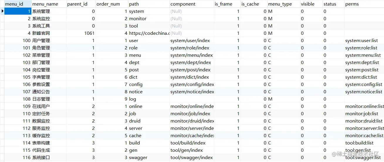Select the parent_id cell showing 1061
The height and width of the screenshot is (162, 384).
pyautogui.click(x=89, y=33)
